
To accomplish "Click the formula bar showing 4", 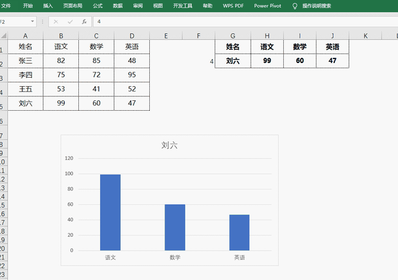I will click(245, 22).
